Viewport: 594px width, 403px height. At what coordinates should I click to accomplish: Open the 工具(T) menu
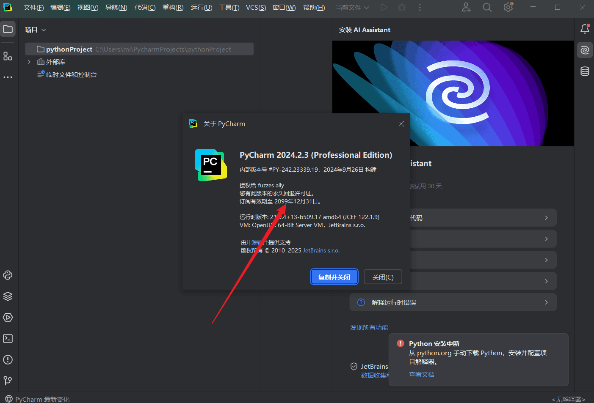[x=229, y=8]
